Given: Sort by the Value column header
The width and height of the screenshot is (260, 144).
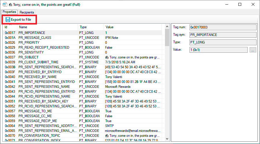Looking at the screenshot, I should pos(133,27).
